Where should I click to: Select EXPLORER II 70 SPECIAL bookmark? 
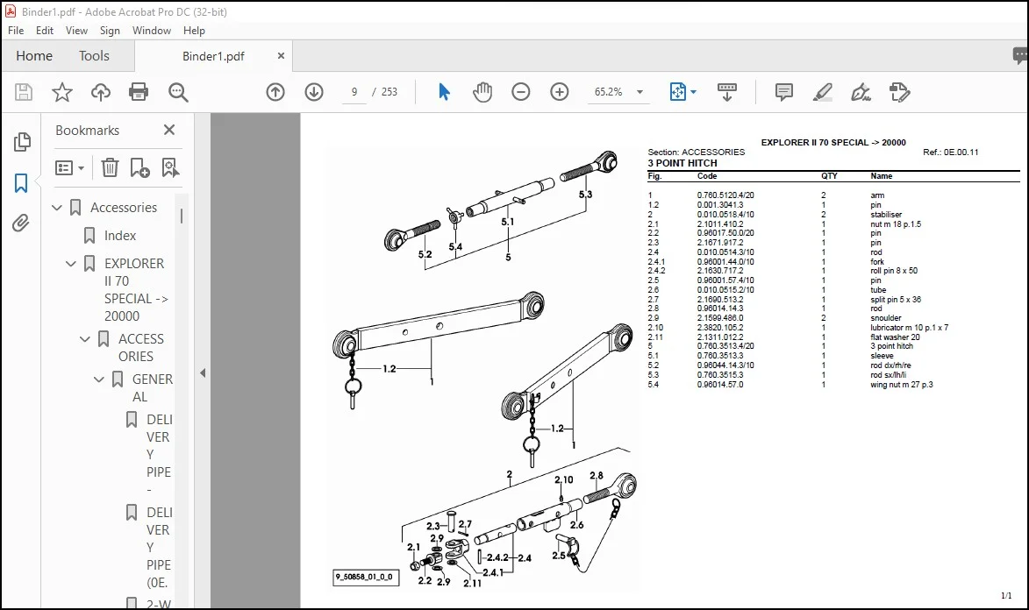click(x=136, y=290)
